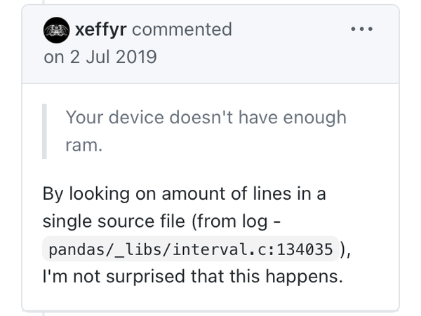Image resolution: width=421 pixels, height=316 pixels.
Task: Click the line "By looking on amount of lines in a"
Action: pos(184,193)
